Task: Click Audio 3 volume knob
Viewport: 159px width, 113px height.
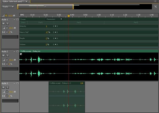Action: (x=7, y=92)
